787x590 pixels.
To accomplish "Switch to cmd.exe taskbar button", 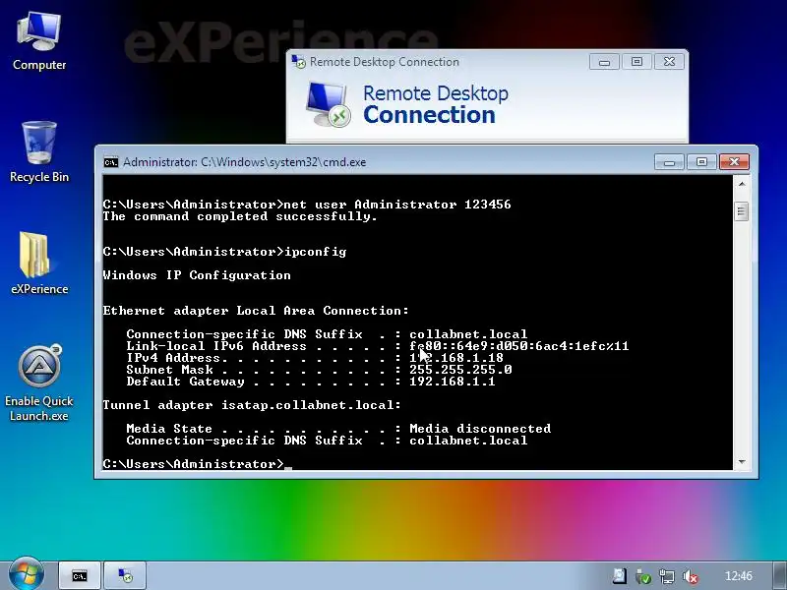I will pos(80,575).
